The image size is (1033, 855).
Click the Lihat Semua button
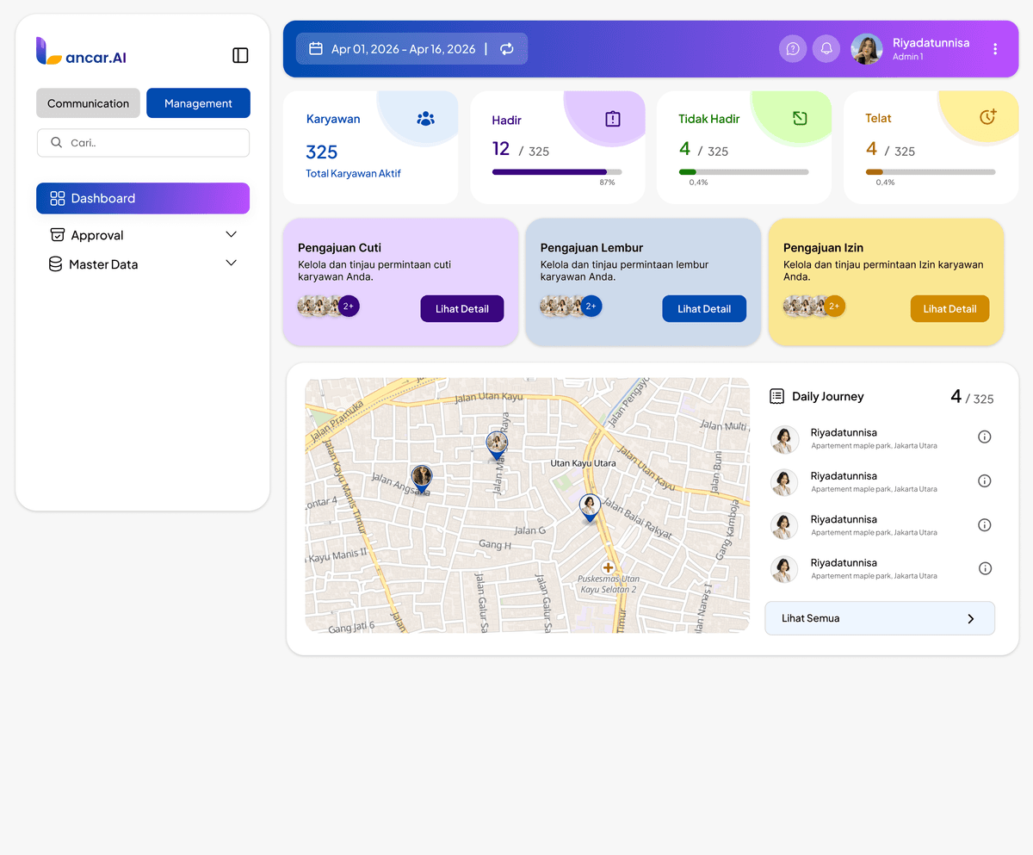tap(880, 618)
